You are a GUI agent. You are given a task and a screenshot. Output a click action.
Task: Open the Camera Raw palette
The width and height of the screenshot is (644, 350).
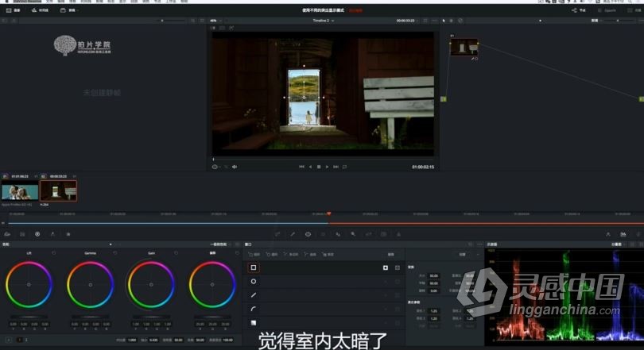point(7,234)
